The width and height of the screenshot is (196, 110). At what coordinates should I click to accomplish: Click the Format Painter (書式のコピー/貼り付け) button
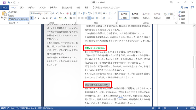[18, 19]
